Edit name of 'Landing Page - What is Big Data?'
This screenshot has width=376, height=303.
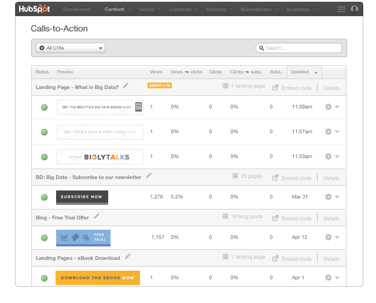pos(126,85)
